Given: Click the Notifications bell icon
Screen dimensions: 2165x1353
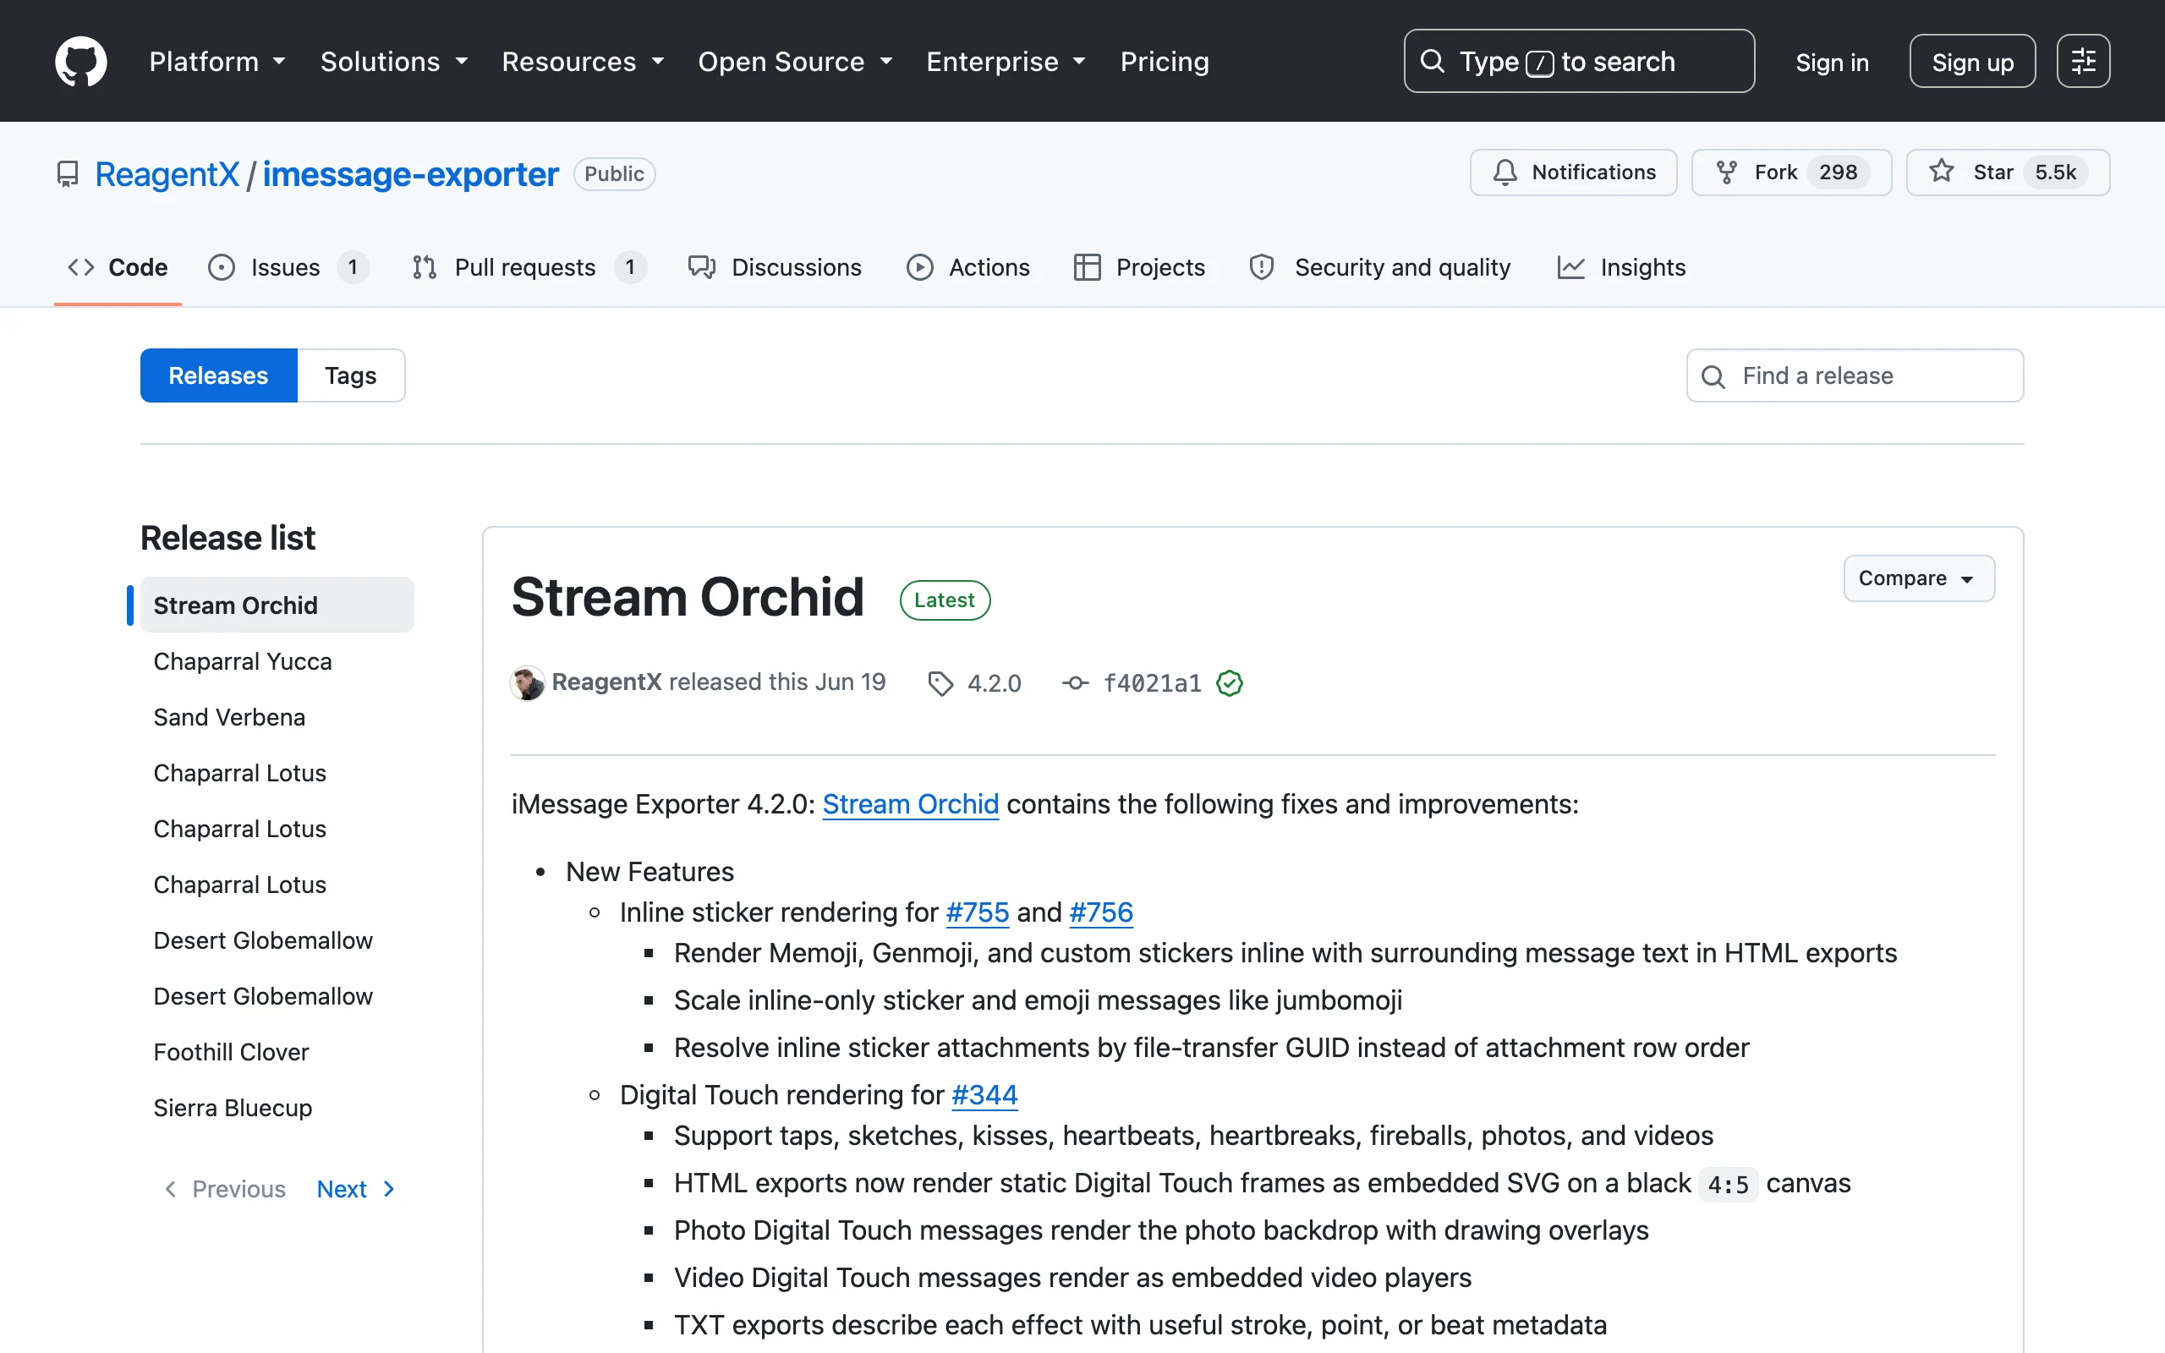Looking at the screenshot, I should tap(1505, 172).
